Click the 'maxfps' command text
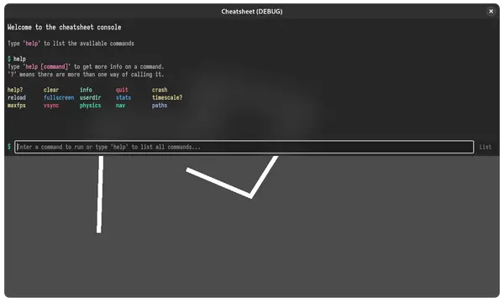504x302 pixels. click(17, 105)
